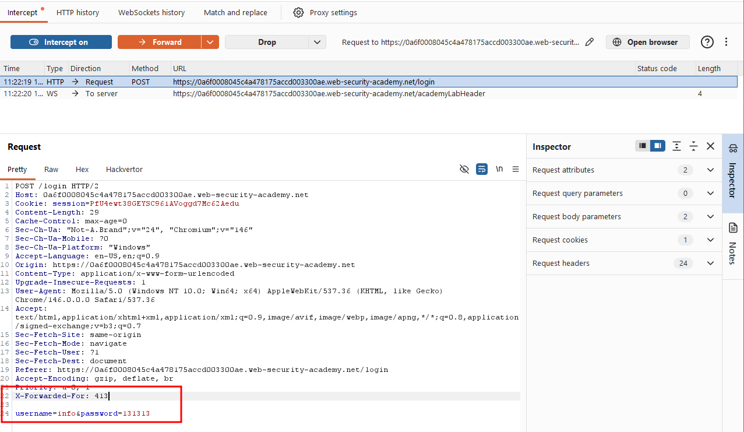744x432 pixels.
Task: Click the Cookie session header line
Action: (x=127, y=203)
